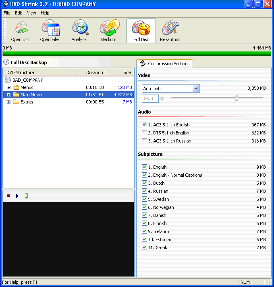The image size is (274, 287).
Task: Open the Edit menu
Action: pos(19,13)
